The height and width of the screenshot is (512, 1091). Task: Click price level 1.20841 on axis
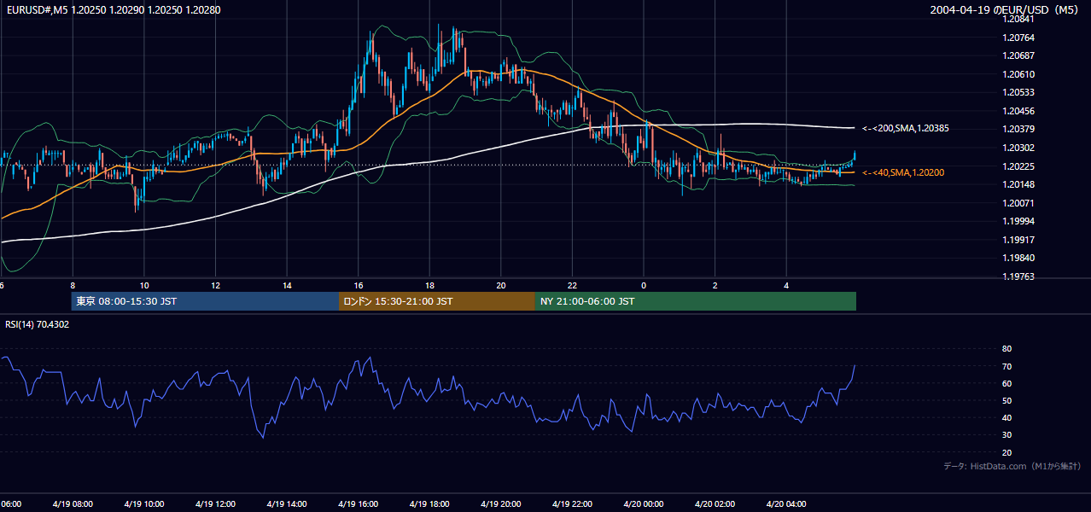(1019, 19)
